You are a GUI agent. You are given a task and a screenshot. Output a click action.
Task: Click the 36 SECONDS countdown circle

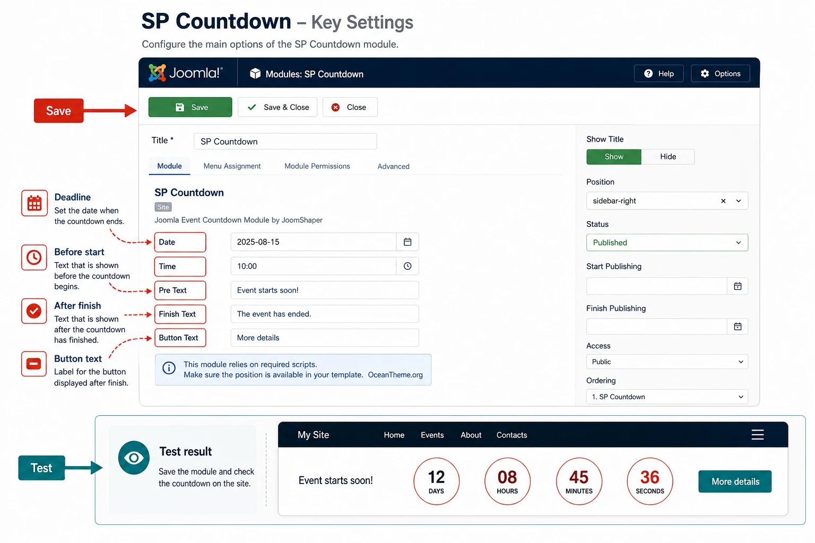pos(650,481)
